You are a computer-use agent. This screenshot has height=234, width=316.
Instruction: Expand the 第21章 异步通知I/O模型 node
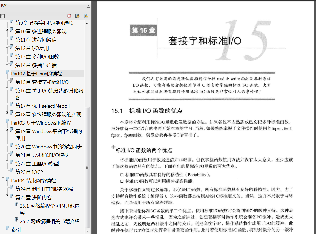(7, 153)
